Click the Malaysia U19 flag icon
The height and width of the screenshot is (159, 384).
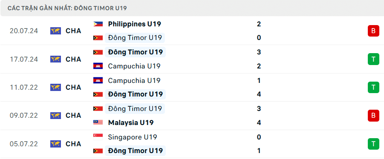(x=98, y=122)
